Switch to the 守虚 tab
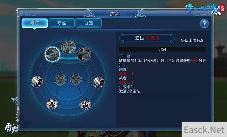Screen dimensions: 227x137 pos(62,23)
